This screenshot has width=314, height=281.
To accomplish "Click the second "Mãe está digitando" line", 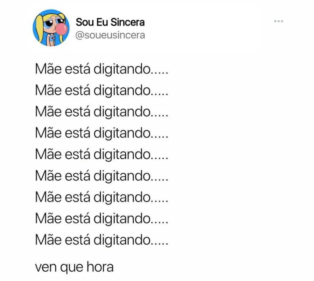I will 102,91.
